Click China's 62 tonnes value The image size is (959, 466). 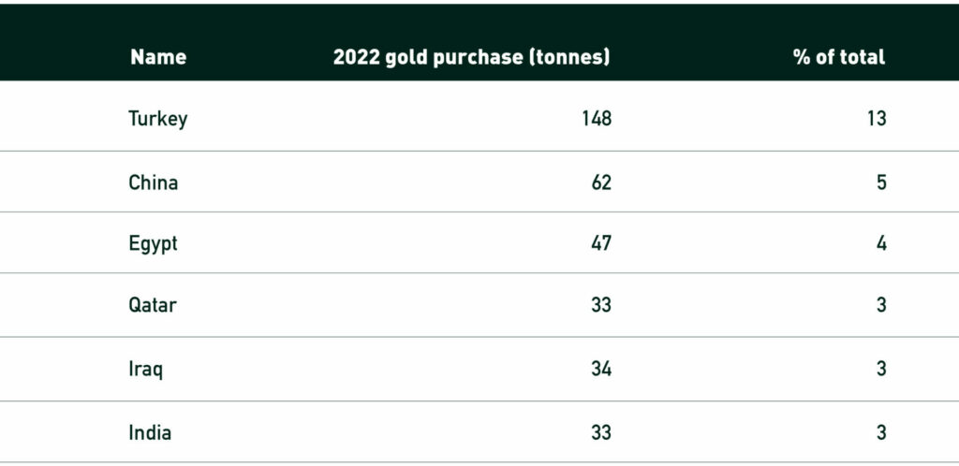tap(601, 182)
